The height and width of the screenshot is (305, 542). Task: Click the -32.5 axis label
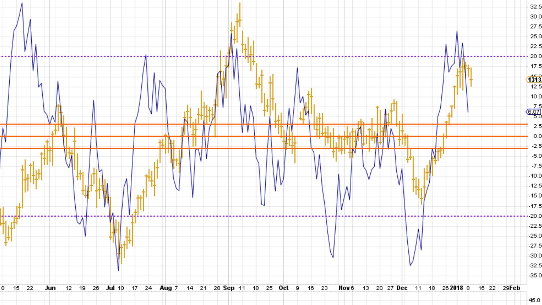tap(535, 266)
